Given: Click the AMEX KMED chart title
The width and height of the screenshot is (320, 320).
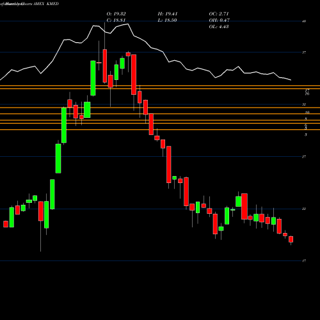Looking at the screenshot, I should pos(46,4).
